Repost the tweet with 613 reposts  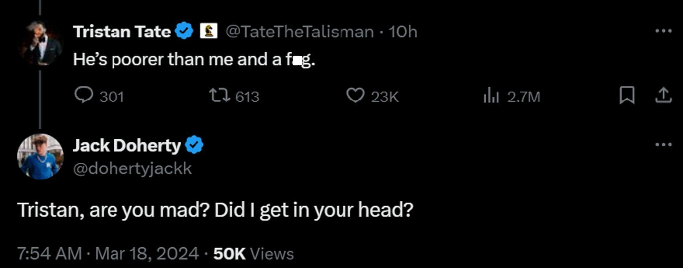tap(220, 95)
